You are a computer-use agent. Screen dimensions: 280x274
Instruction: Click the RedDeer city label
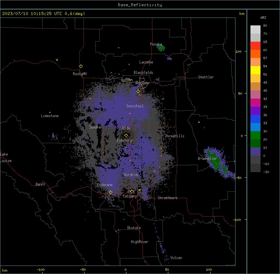point(143,83)
